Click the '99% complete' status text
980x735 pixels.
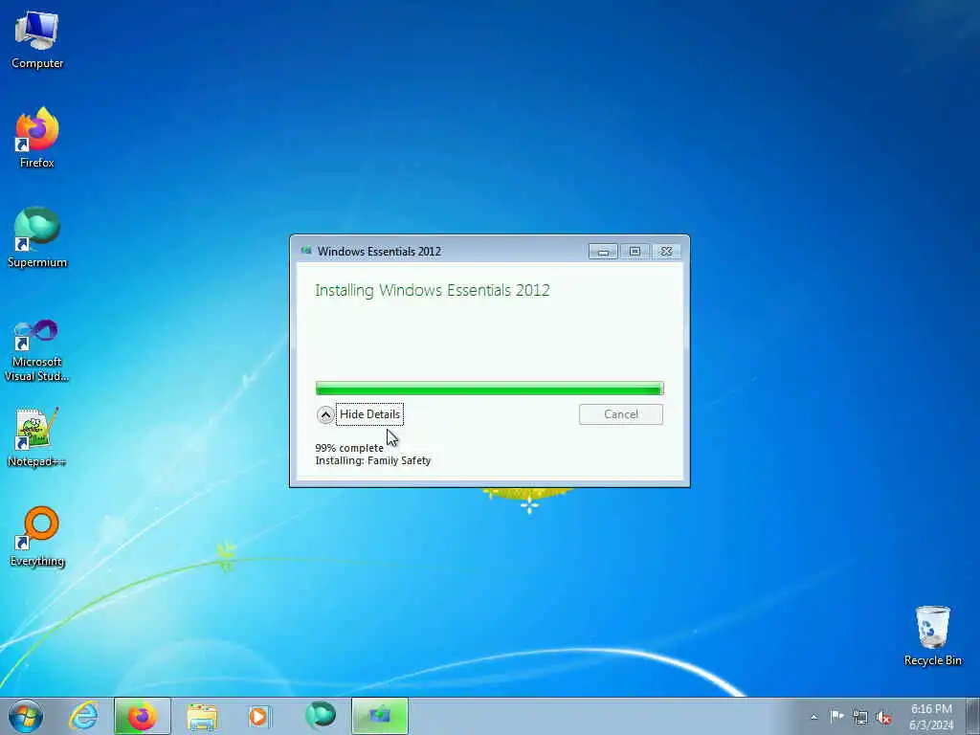tap(349, 448)
